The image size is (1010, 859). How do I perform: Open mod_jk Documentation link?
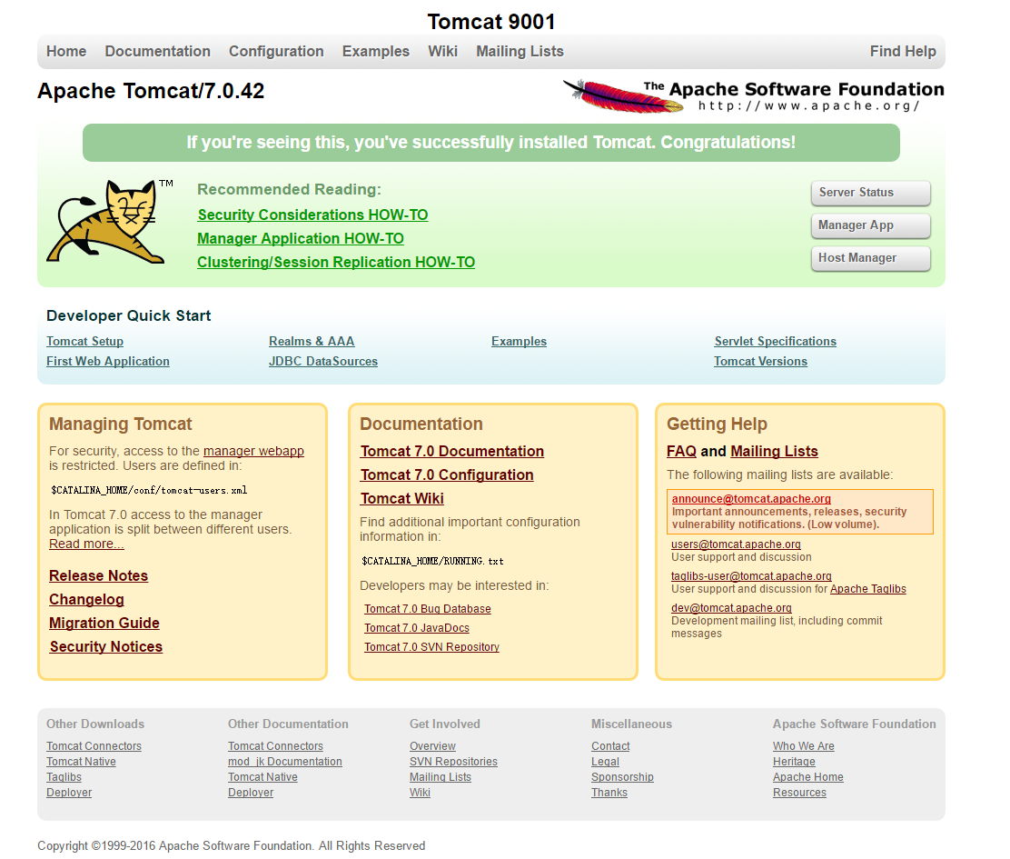pos(284,762)
